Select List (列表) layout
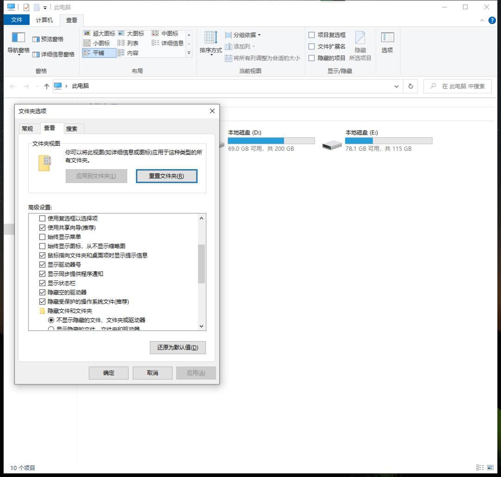Viewport: 501px width, 477px height. tap(128, 43)
